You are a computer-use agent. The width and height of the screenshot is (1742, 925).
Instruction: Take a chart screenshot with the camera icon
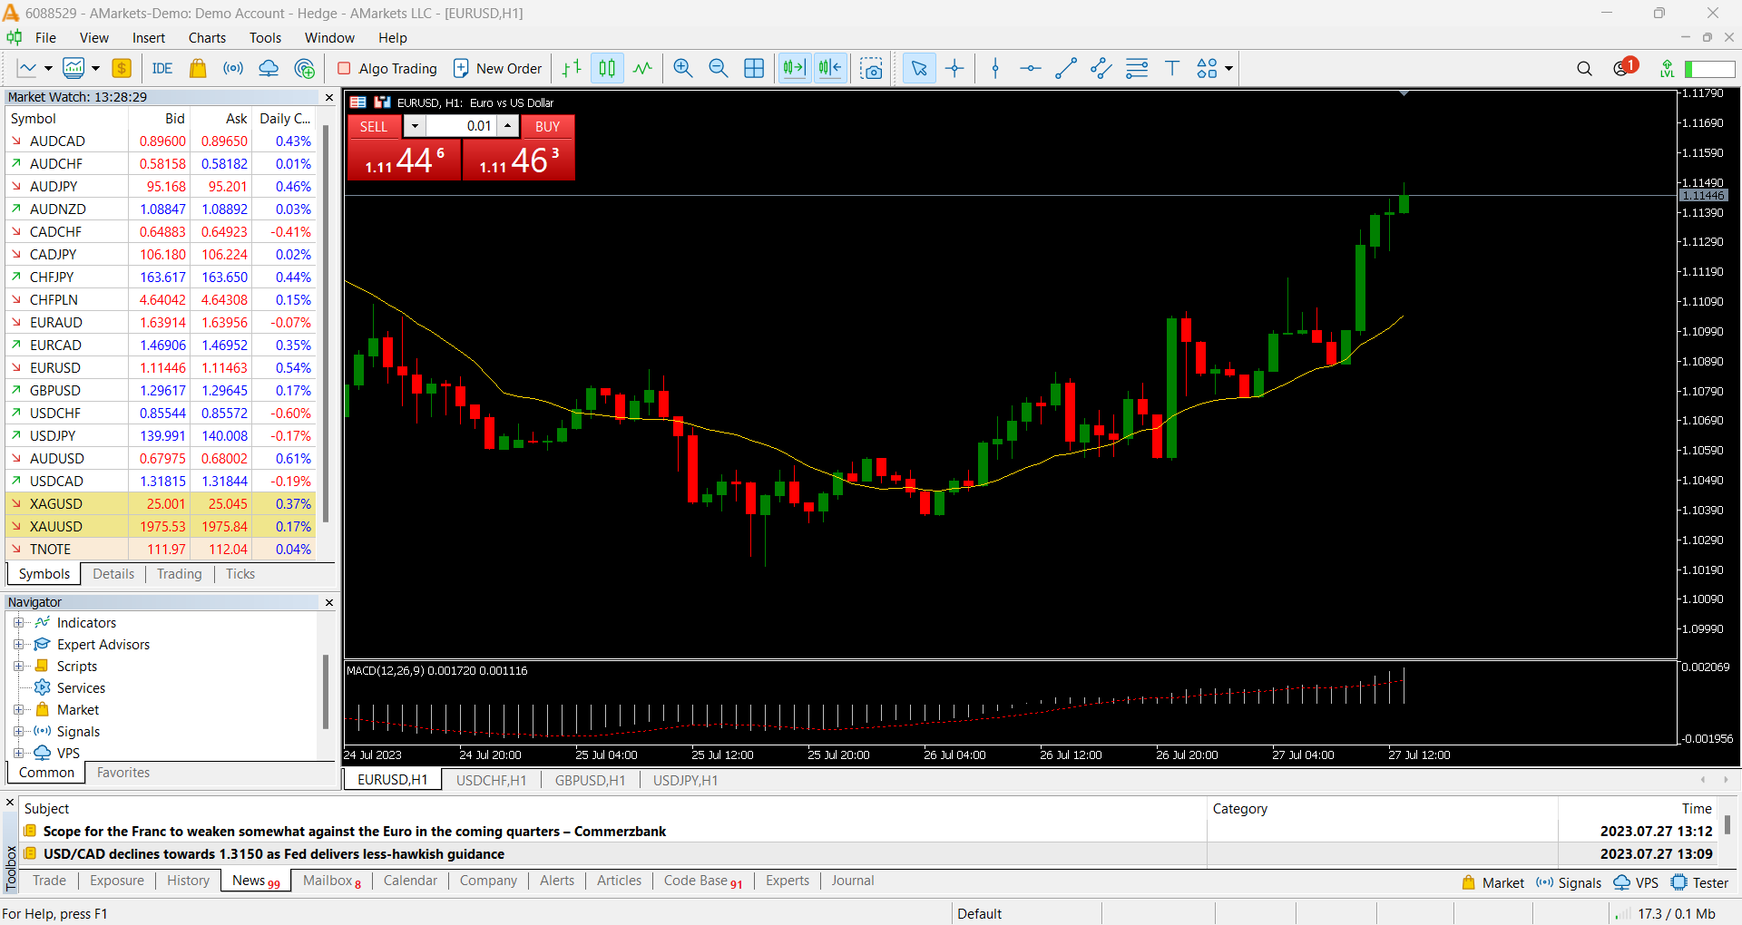(x=871, y=68)
